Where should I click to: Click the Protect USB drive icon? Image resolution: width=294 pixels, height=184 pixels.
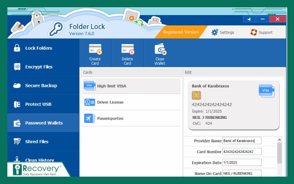pyautogui.click(x=17, y=105)
